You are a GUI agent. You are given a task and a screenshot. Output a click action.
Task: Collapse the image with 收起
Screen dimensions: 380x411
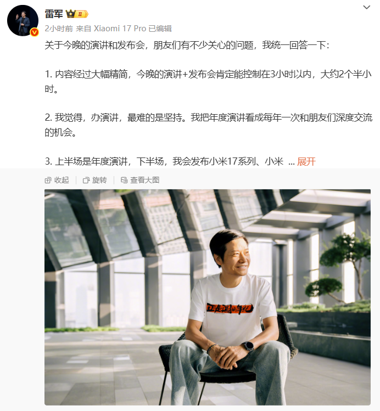pos(62,180)
